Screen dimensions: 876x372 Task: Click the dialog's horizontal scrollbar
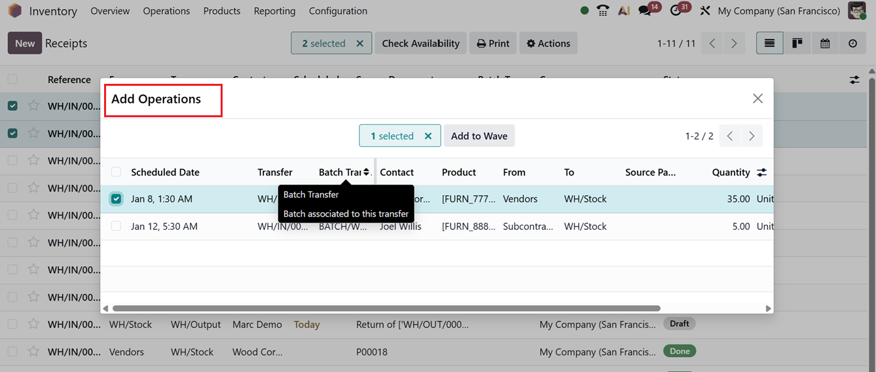point(386,308)
